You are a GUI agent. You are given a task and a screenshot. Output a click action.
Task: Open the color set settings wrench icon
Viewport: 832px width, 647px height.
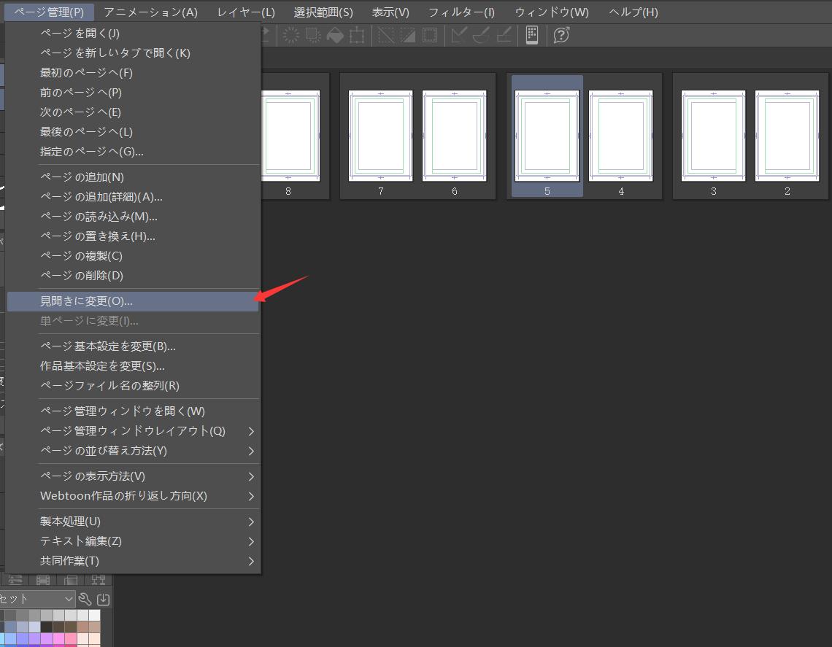(85, 599)
